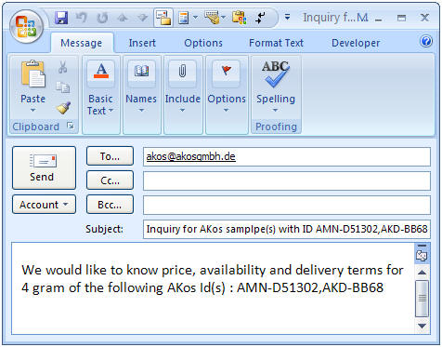This screenshot has height=347, width=442.
Task: Click the Copy icon in Clipboard group
Action: point(63,87)
